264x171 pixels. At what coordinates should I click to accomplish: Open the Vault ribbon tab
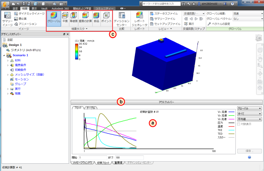click(44, 9)
